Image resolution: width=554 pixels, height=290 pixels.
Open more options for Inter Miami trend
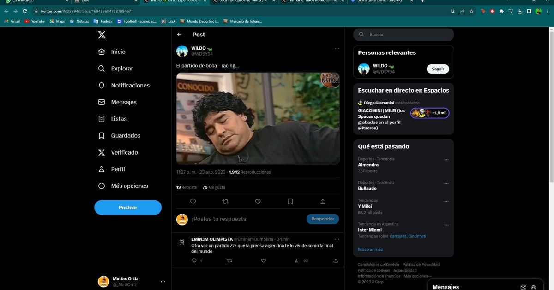pyautogui.click(x=446, y=225)
